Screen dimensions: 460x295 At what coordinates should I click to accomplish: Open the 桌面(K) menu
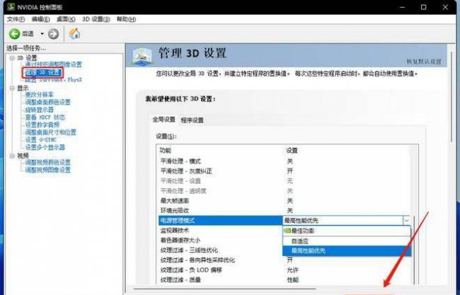tap(66, 19)
